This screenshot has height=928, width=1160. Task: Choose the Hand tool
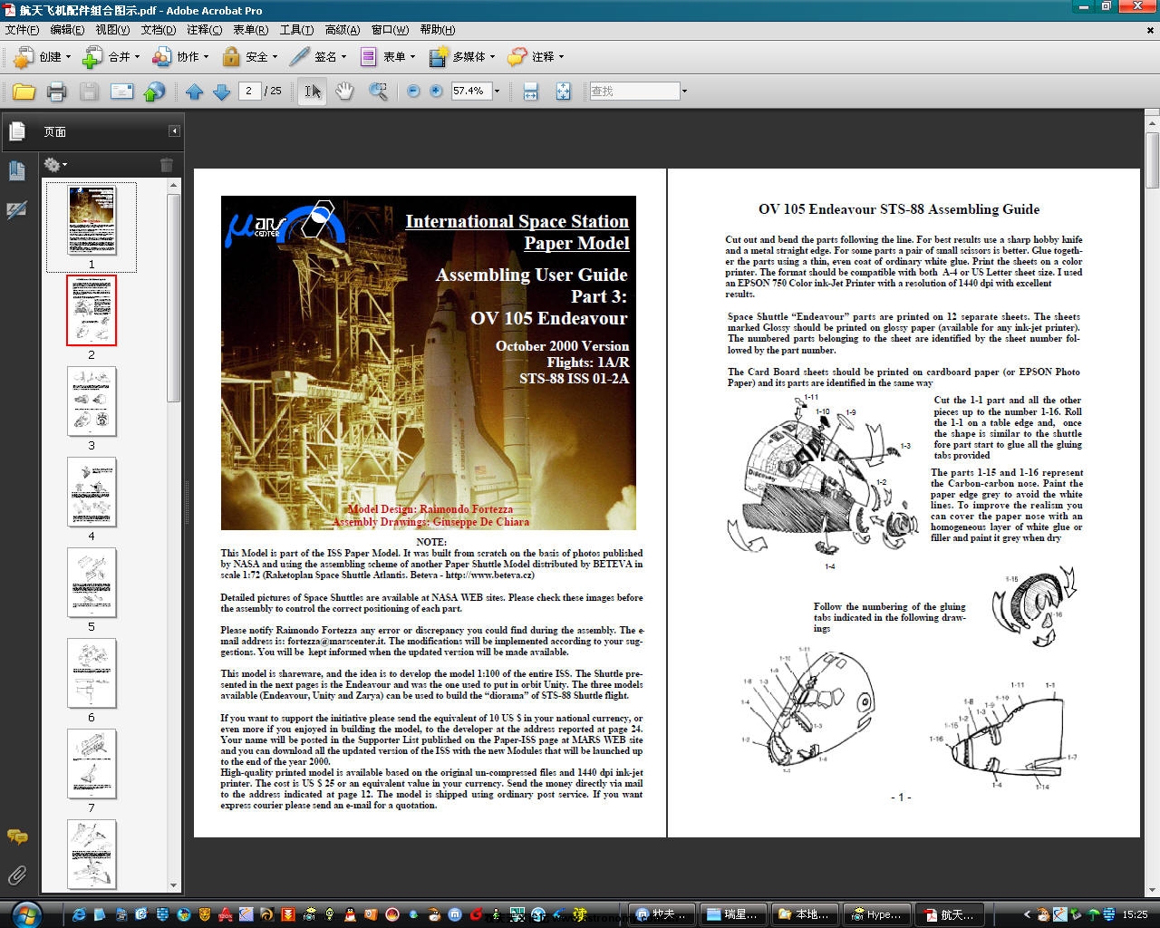pos(344,92)
